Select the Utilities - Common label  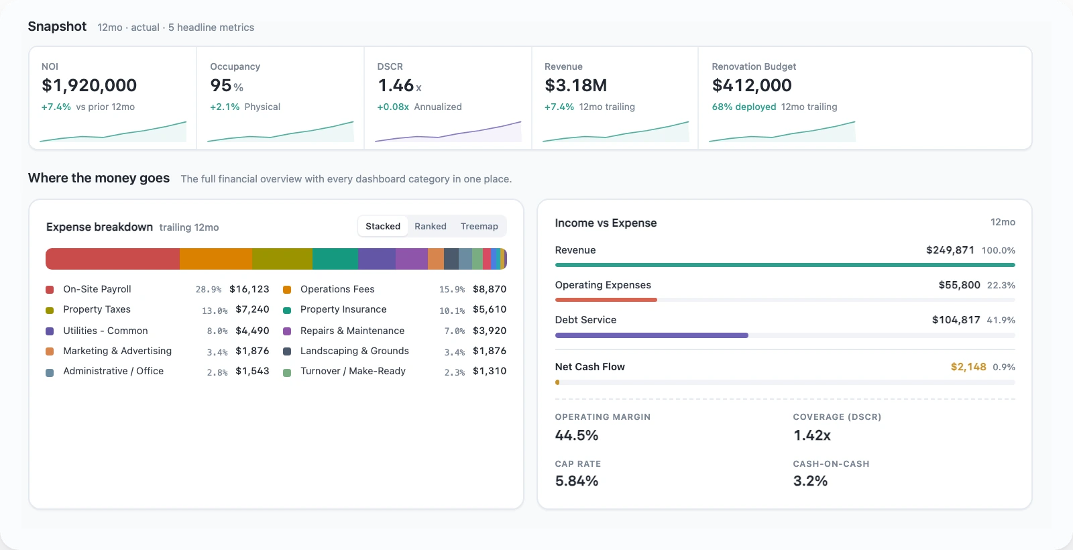coord(105,331)
